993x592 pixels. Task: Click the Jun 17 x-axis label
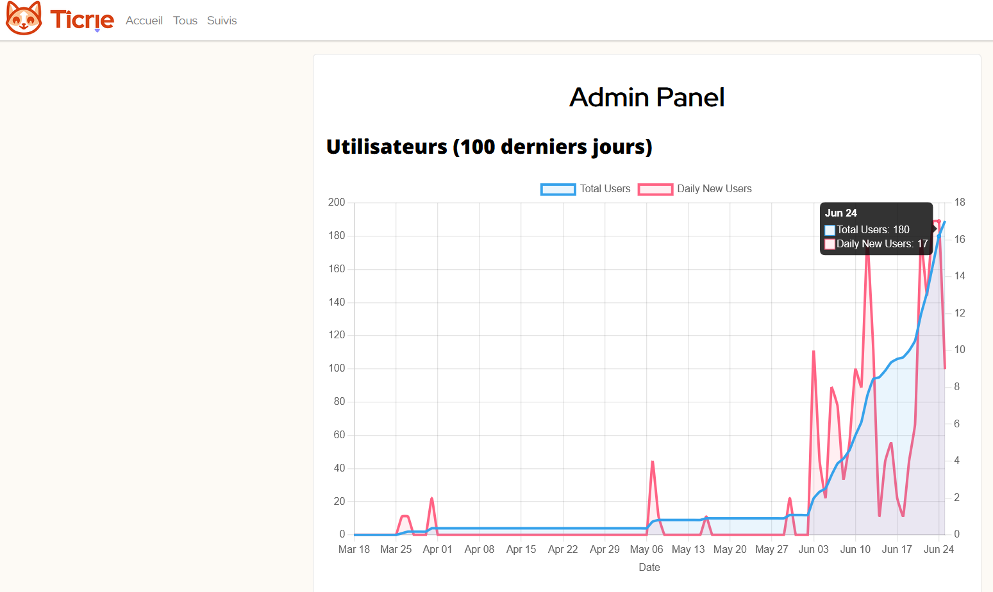pos(897,550)
